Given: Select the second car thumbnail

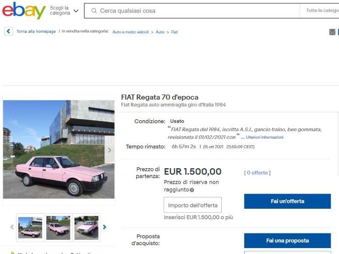Looking at the screenshot, I should [58, 228].
